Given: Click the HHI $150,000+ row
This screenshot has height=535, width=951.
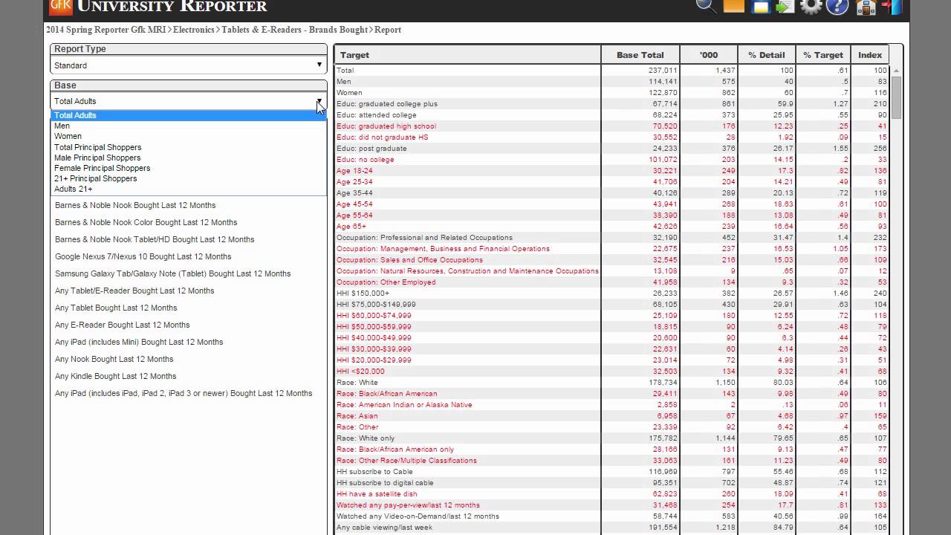Looking at the screenshot, I should coord(611,294).
